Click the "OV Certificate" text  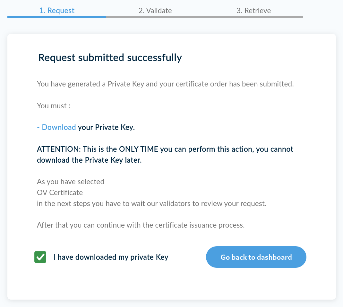(x=60, y=193)
